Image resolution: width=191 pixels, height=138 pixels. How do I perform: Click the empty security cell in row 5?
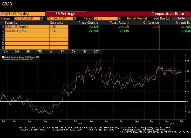click(x=27, y=43)
